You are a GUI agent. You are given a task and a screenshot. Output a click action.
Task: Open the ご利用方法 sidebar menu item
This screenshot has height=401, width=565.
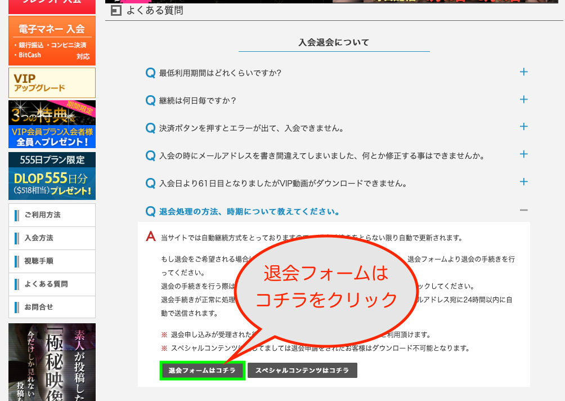[52, 215]
